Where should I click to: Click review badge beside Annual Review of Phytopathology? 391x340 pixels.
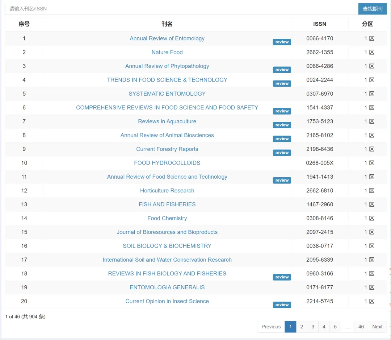pyautogui.click(x=282, y=70)
